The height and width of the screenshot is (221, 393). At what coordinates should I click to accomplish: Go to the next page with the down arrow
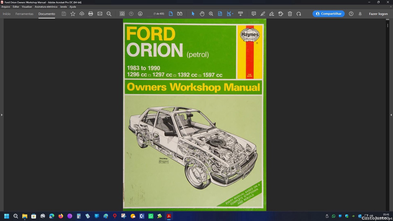140,14
